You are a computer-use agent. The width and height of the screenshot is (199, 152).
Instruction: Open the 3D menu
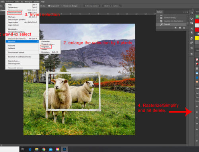pyautogui.click(x=22, y=2)
